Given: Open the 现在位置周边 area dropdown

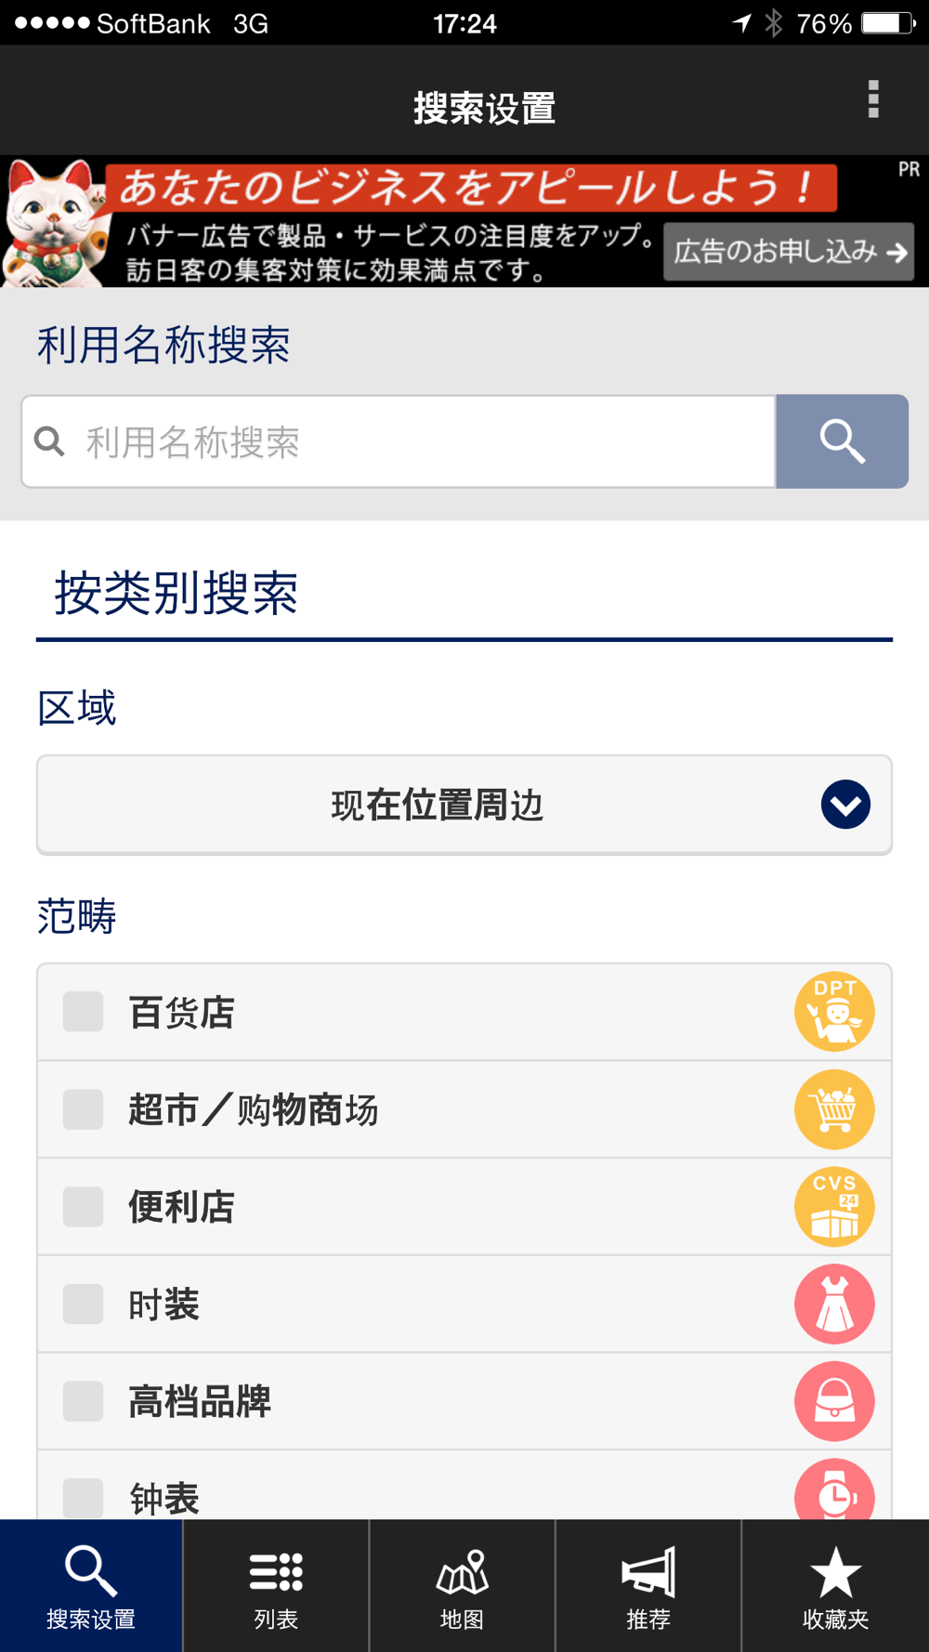Looking at the screenshot, I should [x=437, y=805].
